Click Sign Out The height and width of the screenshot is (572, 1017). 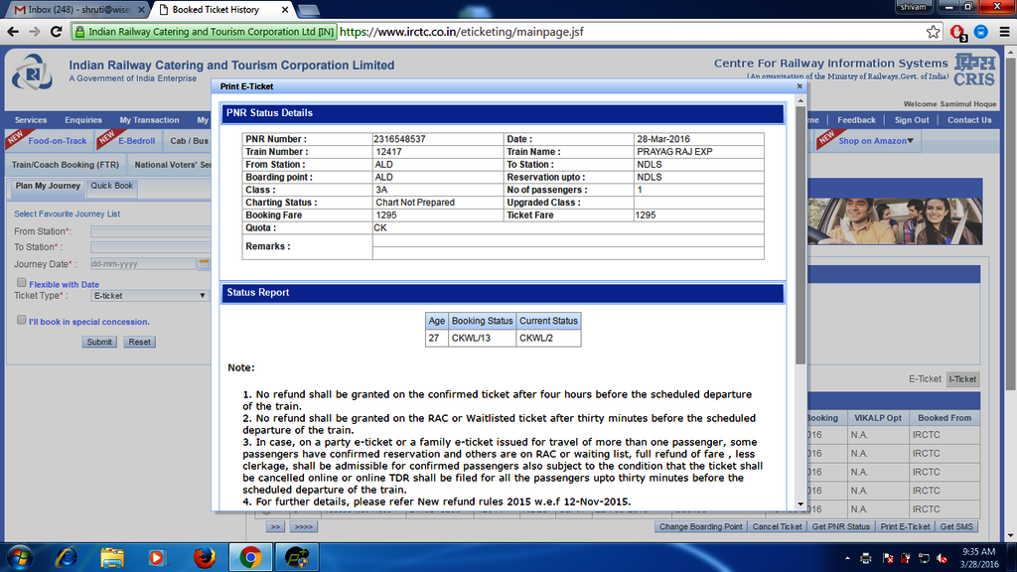coord(912,120)
